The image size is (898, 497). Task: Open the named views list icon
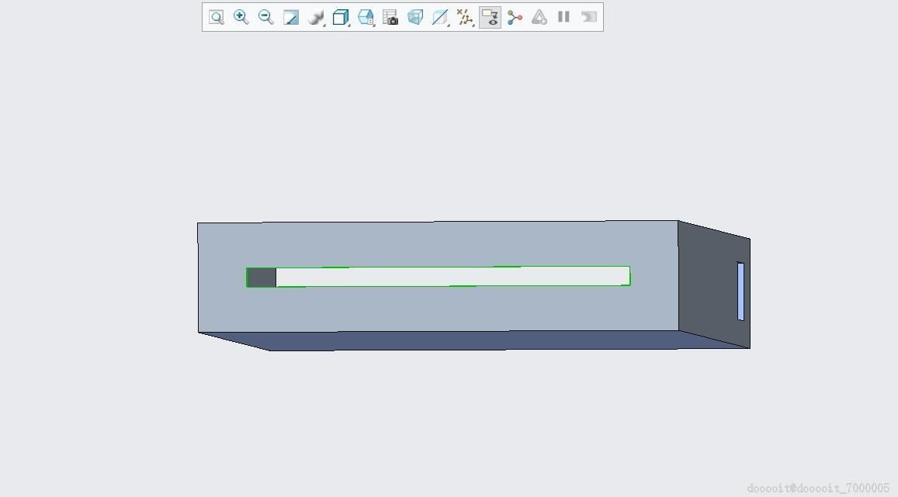[x=366, y=17]
